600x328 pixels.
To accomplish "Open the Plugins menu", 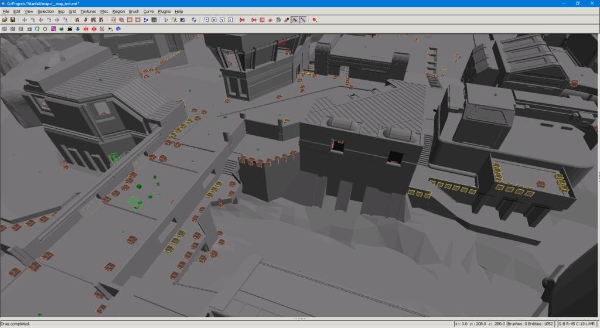I will 164,12.
